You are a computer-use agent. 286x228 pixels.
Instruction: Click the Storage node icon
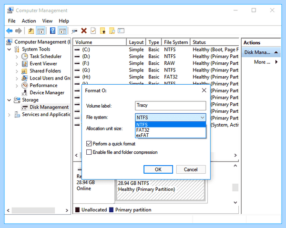click(17, 100)
